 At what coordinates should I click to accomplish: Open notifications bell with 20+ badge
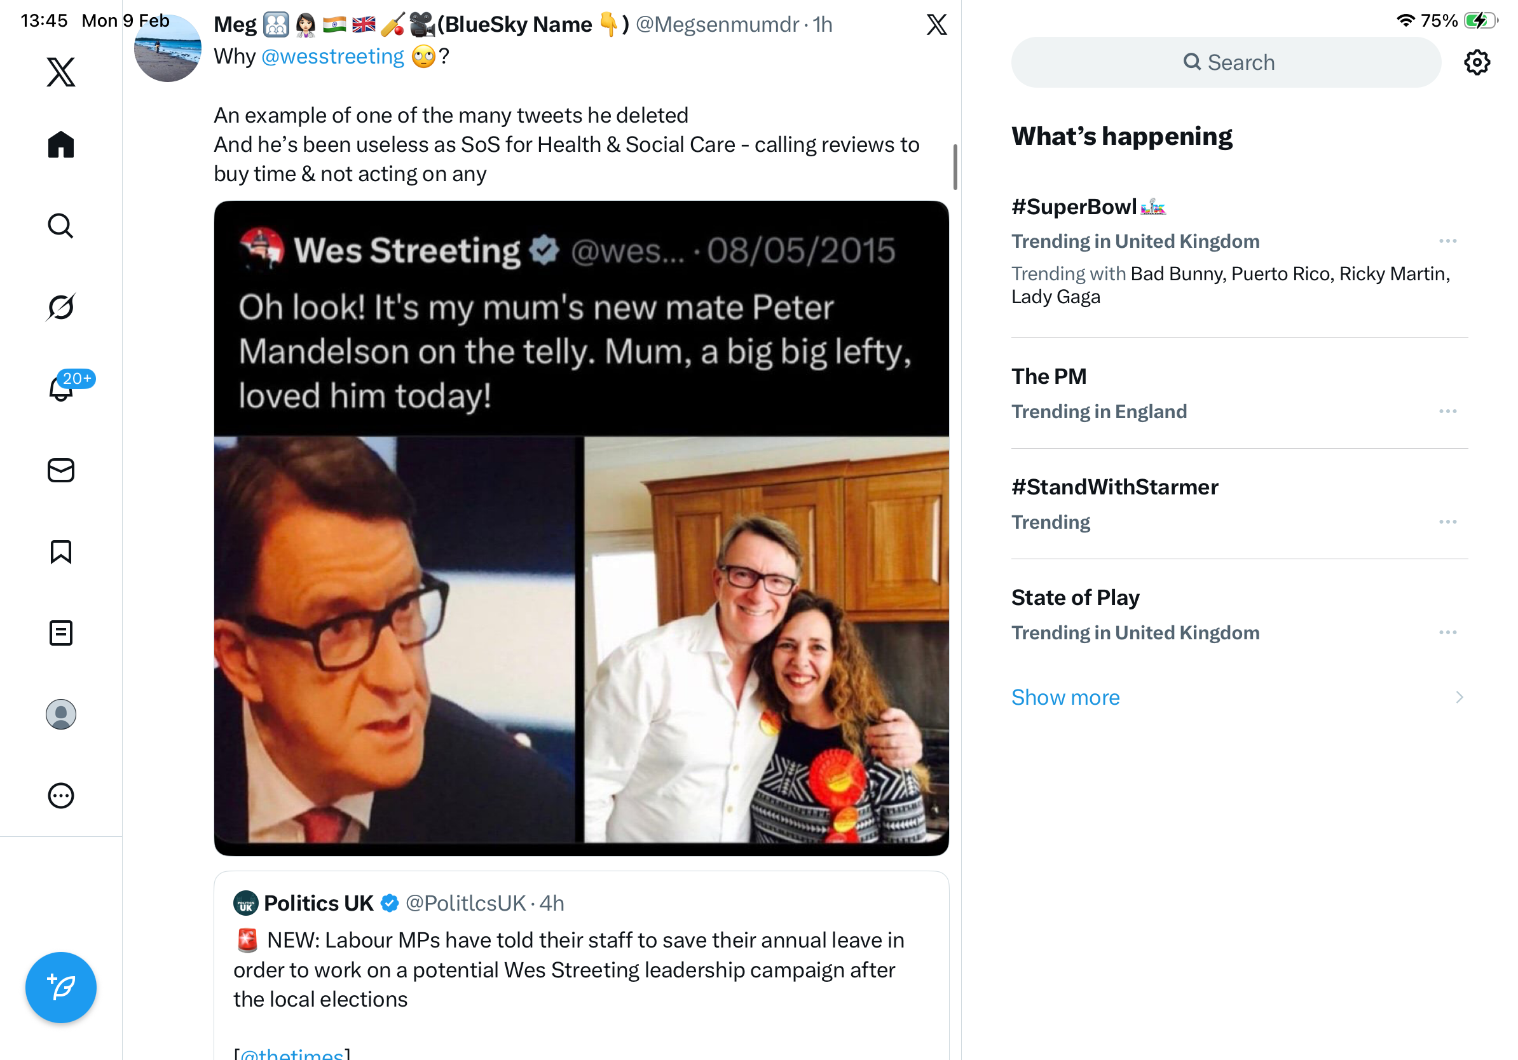[x=62, y=388]
